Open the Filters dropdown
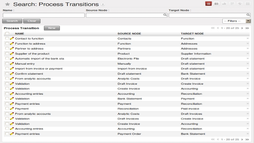Screen dimensions: 254x143 237,21
